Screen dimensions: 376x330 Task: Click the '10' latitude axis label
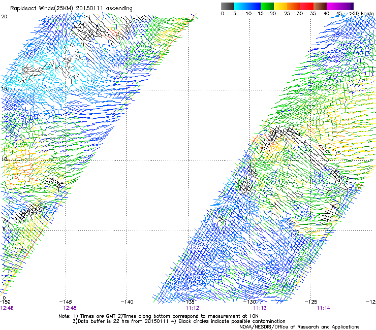point(4,159)
